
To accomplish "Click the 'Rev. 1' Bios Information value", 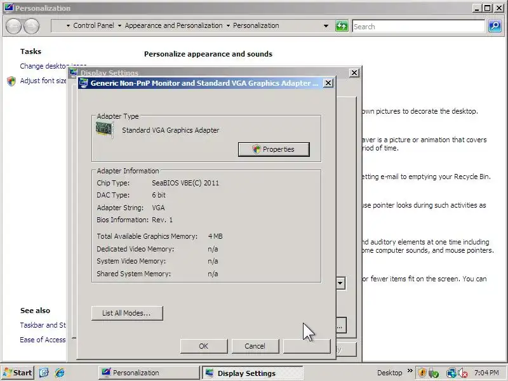I will tap(162, 220).
